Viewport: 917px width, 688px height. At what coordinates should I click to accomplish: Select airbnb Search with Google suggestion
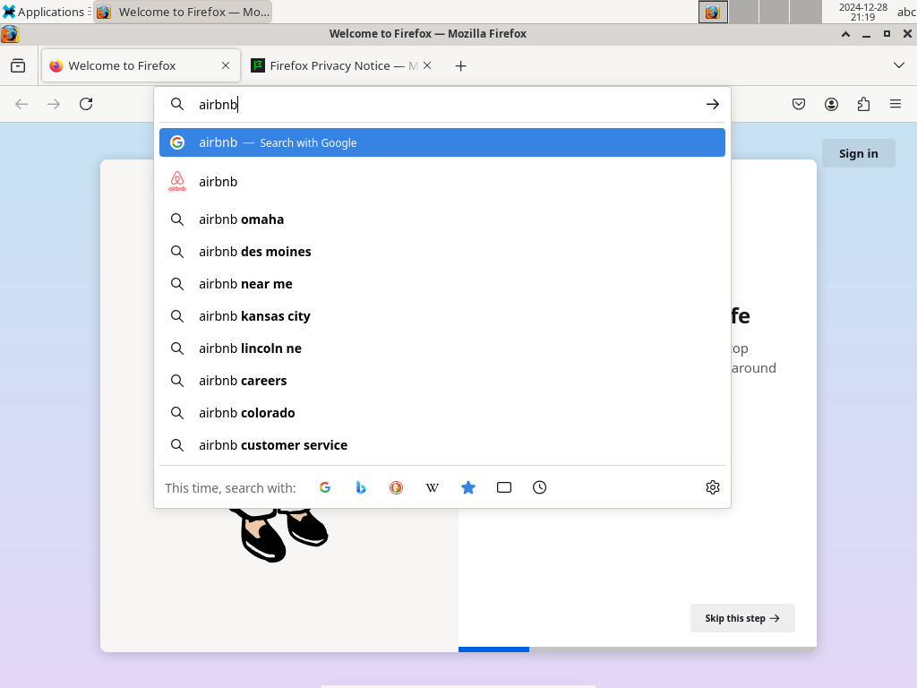[x=442, y=142]
